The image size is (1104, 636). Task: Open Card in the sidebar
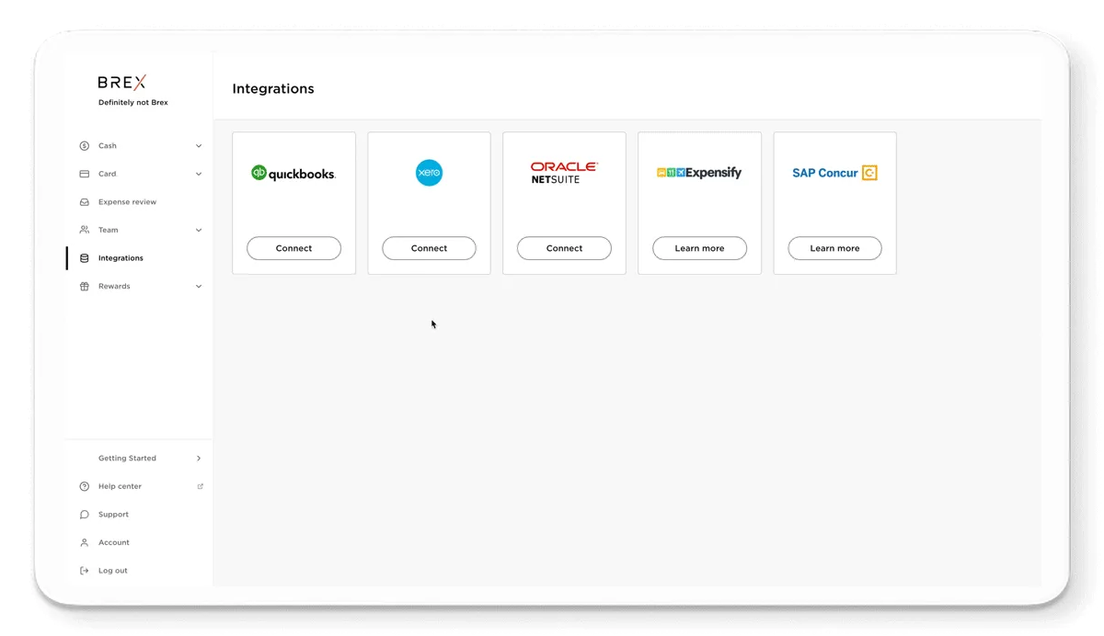108,174
